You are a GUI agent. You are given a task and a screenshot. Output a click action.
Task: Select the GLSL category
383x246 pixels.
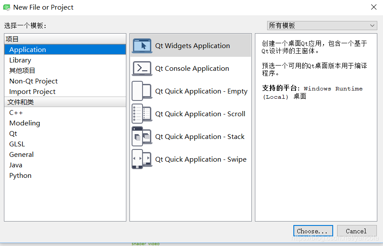point(65,144)
